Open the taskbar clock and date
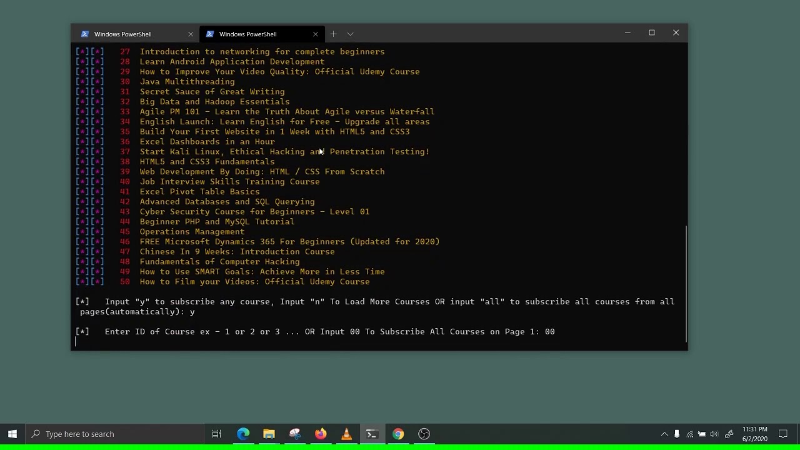 [754, 434]
